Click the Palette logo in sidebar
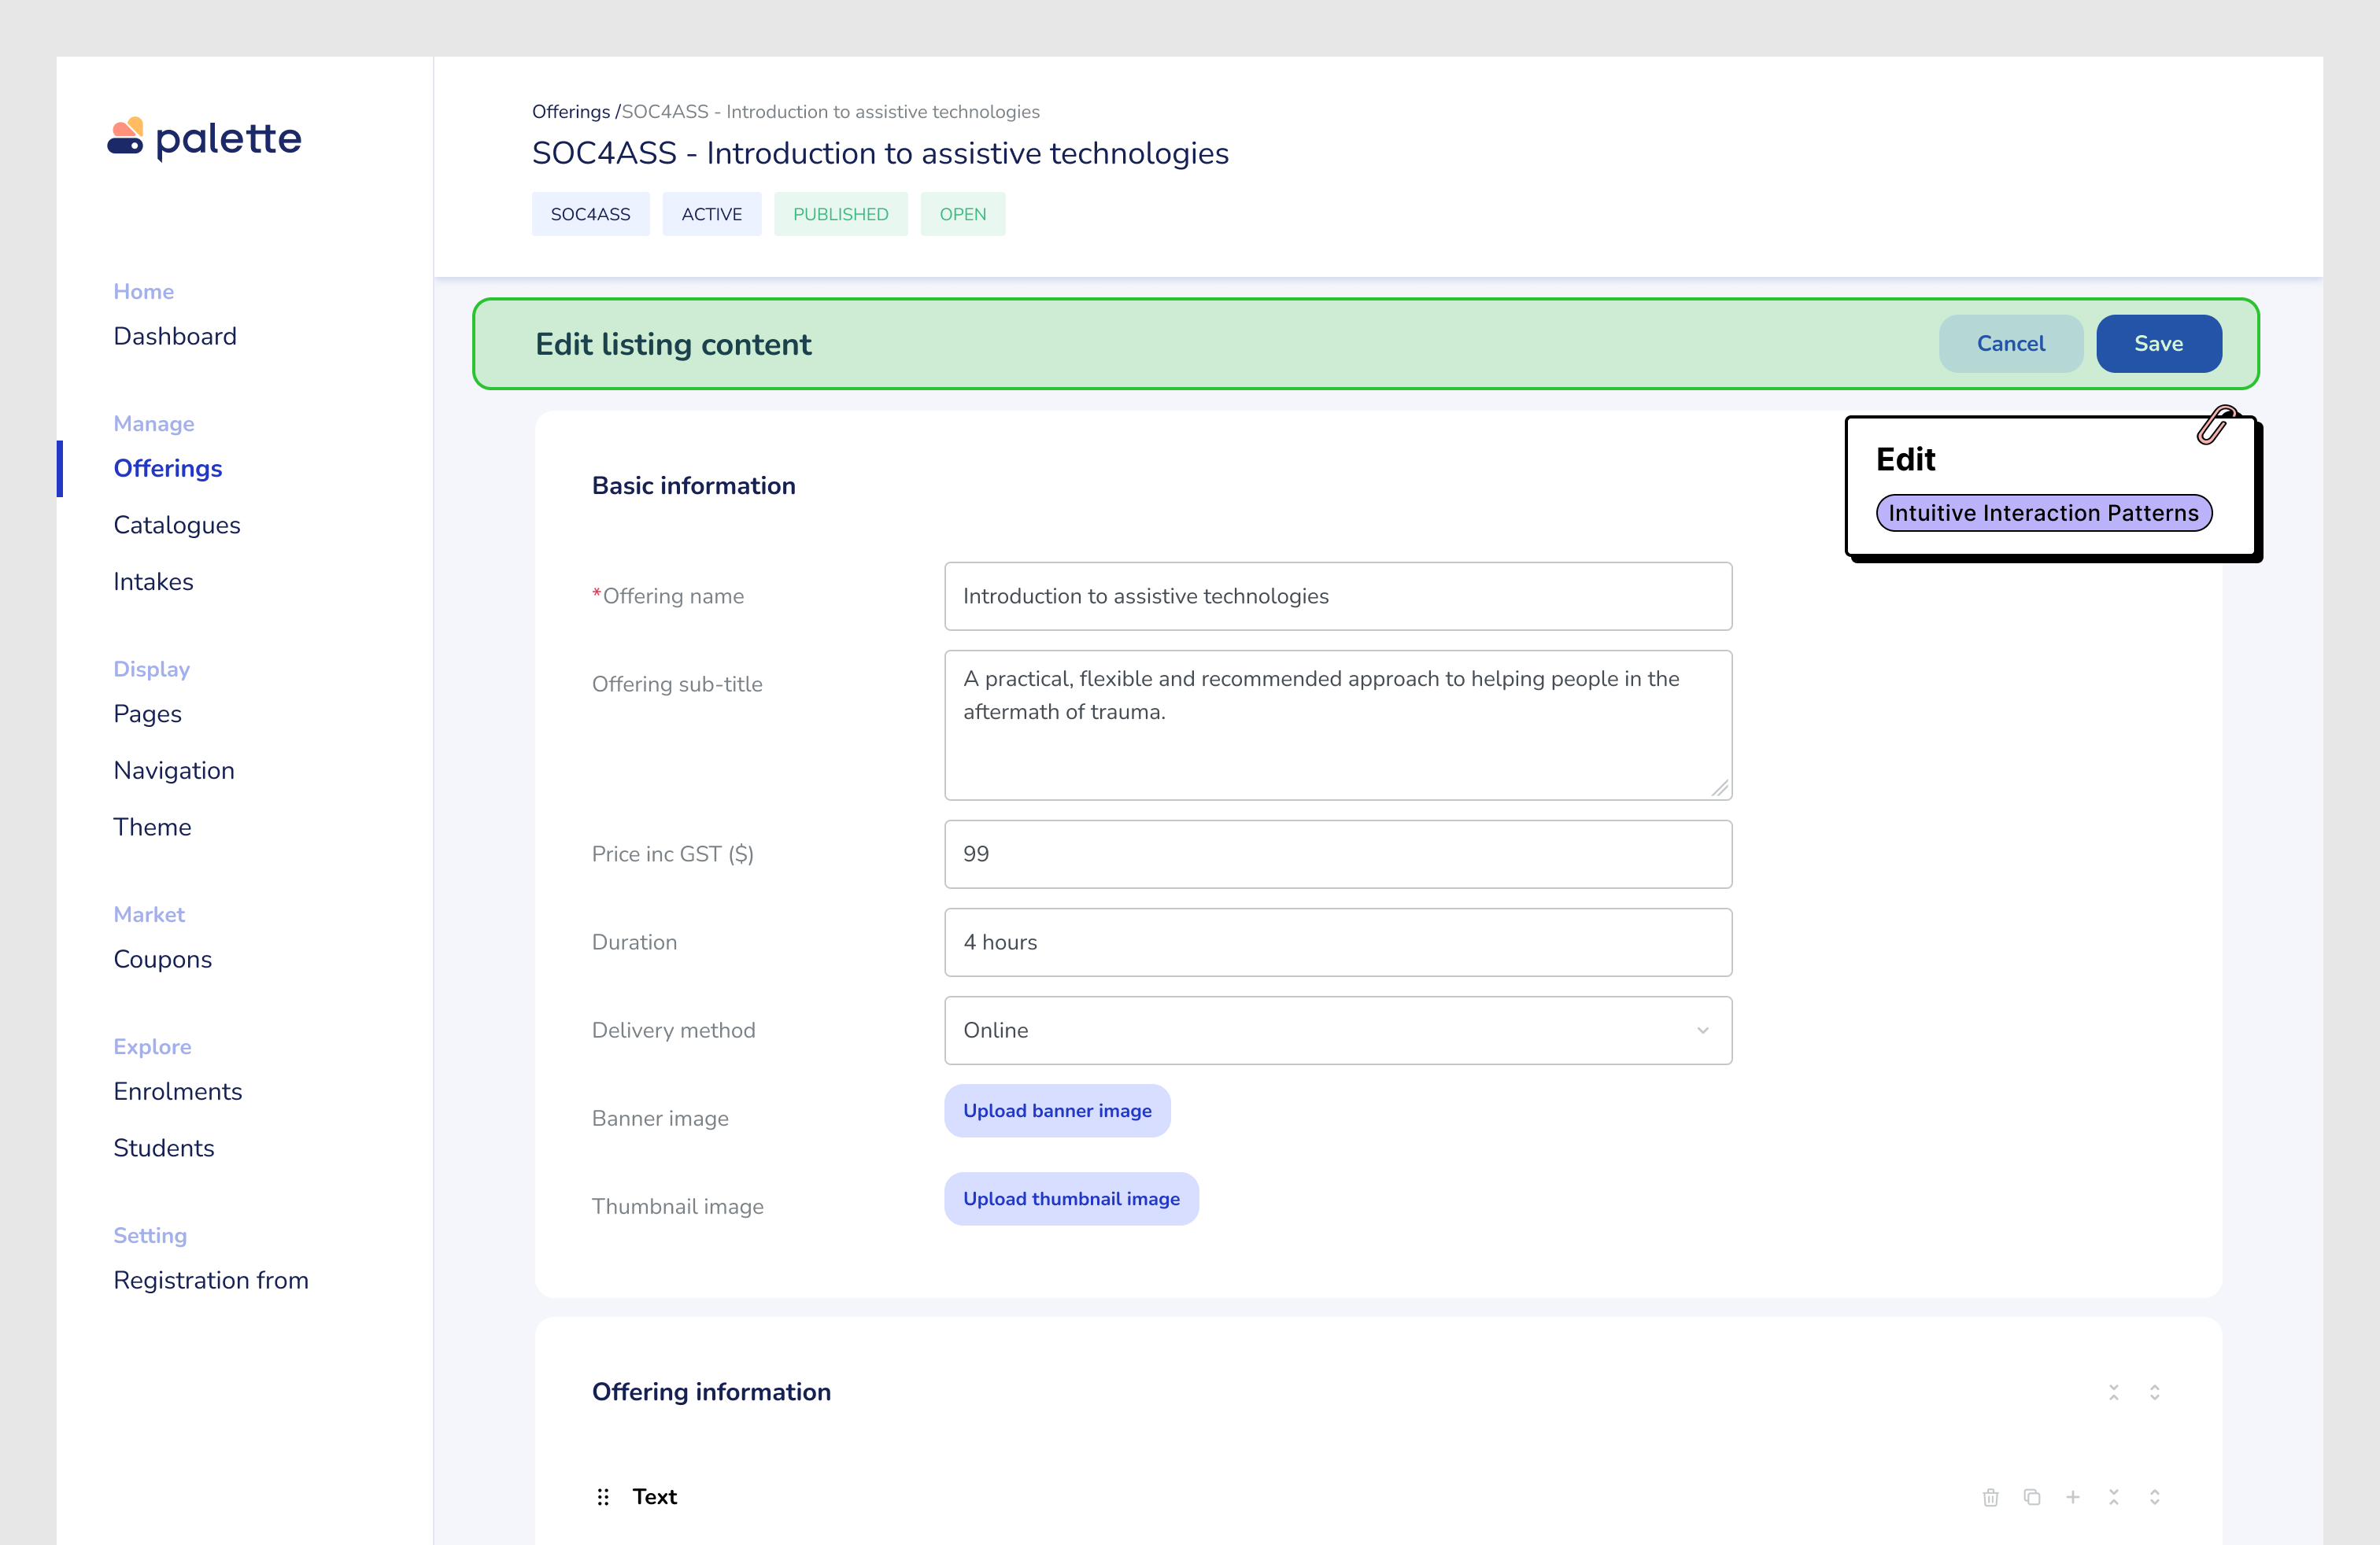Screen dimensions: 2380x1545 pyautogui.click(x=204, y=138)
